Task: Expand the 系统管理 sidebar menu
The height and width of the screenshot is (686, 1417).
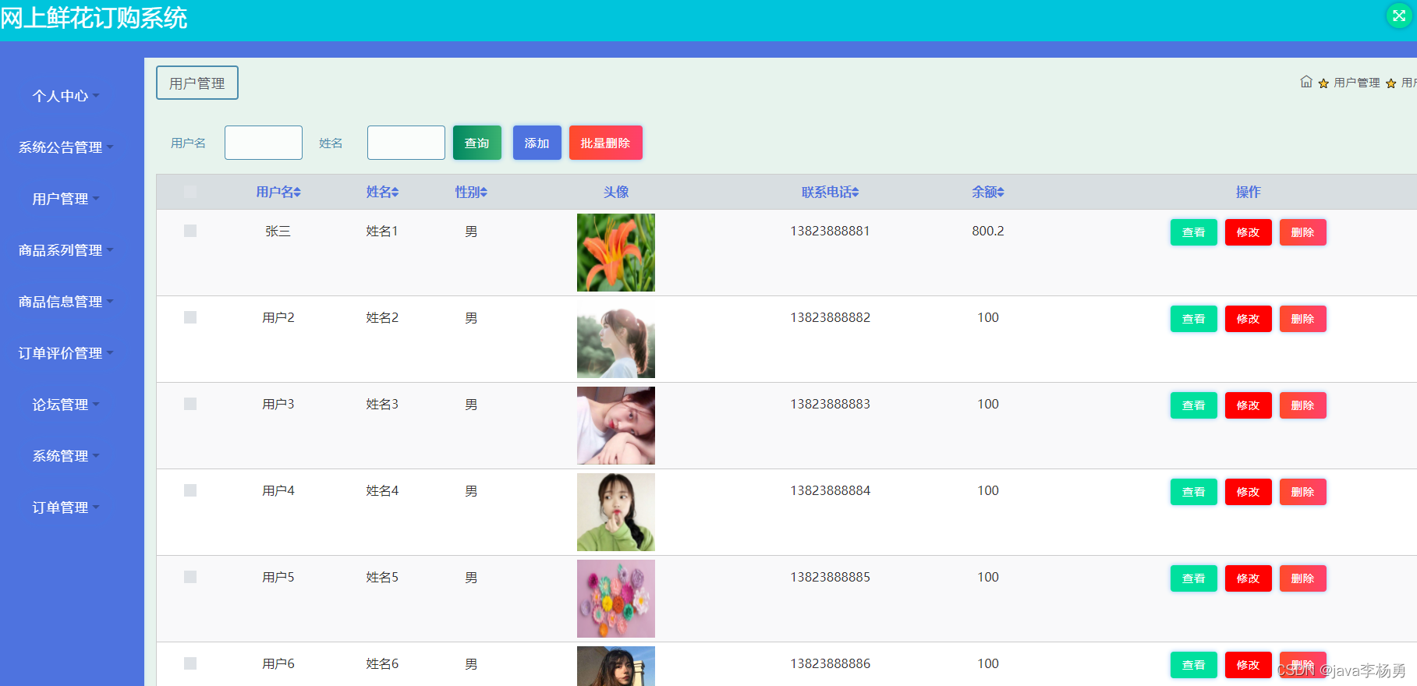Action: click(x=66, y=456)
